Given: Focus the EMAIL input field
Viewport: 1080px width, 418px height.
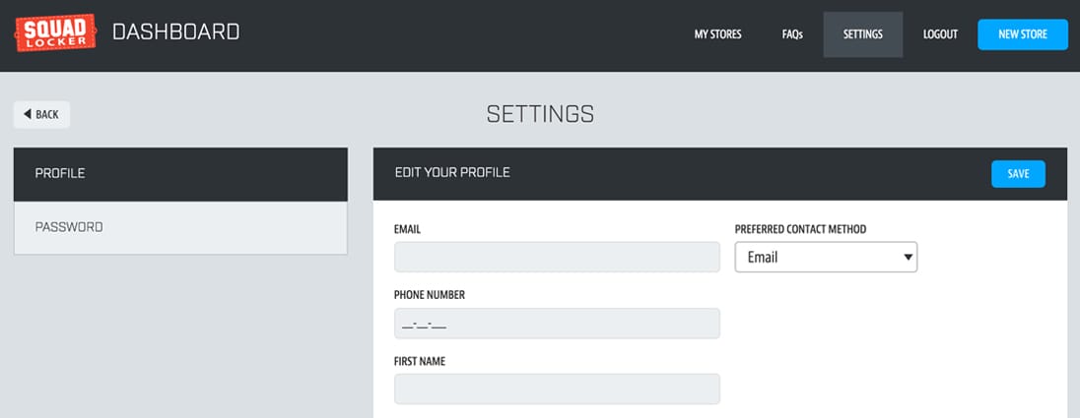Looking at the screenshot, I should tap(557, 257).
